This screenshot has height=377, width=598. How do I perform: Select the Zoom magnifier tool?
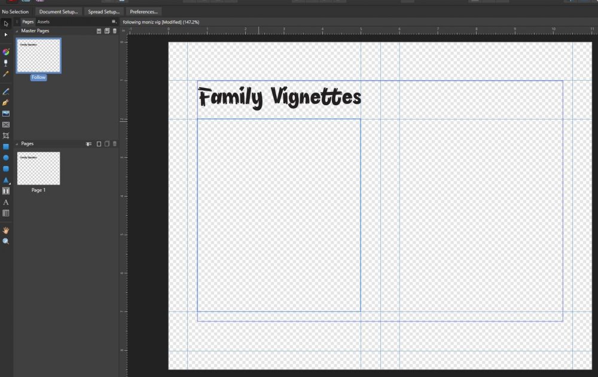pos(6,241)
